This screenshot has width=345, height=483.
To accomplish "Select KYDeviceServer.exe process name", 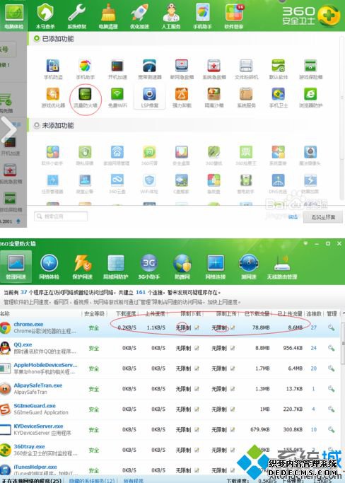I will [x=38, y=426].
